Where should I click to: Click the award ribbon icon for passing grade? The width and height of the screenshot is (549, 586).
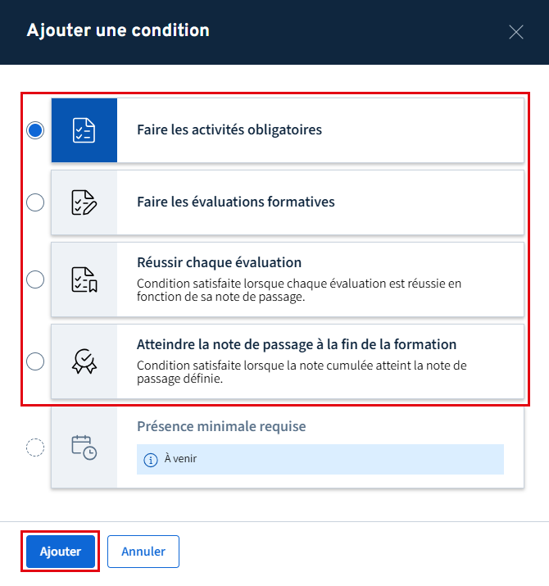pos(84,361)
